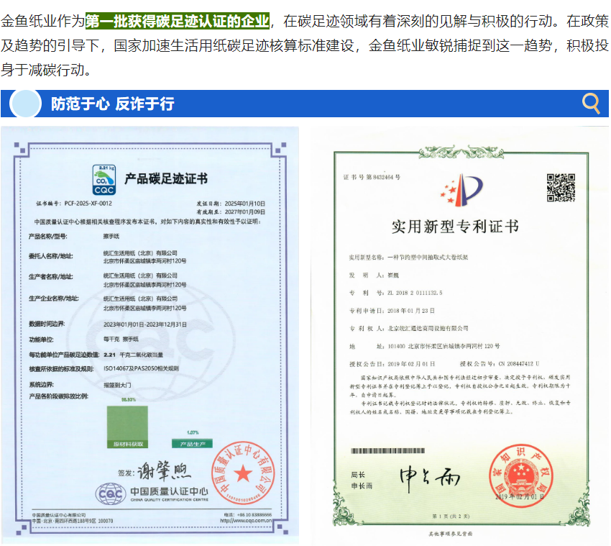The height and width of the screenshot is (546, 611).
Task: Click the magnifier search icon in blue bar
Action: tap(591, 104)
